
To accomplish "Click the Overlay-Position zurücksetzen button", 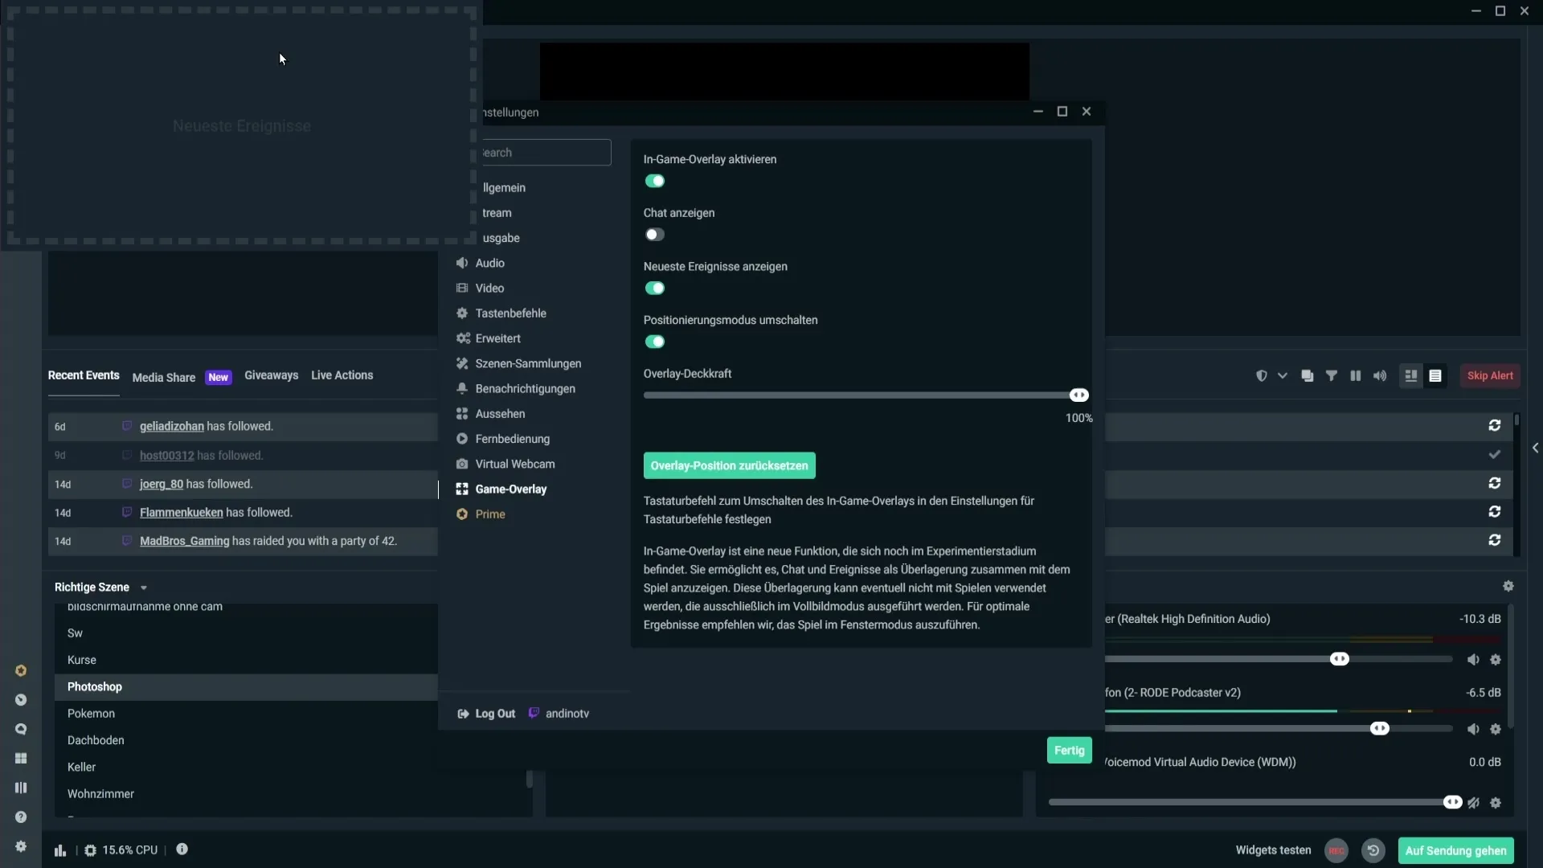I will tap(729, 465).
